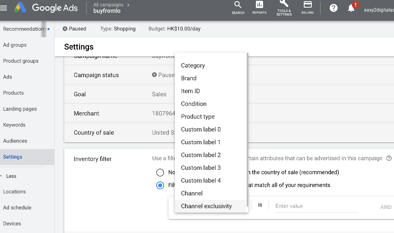Select the no filter radio option
This screenshot has height=233, width=394.
point(160,173)
